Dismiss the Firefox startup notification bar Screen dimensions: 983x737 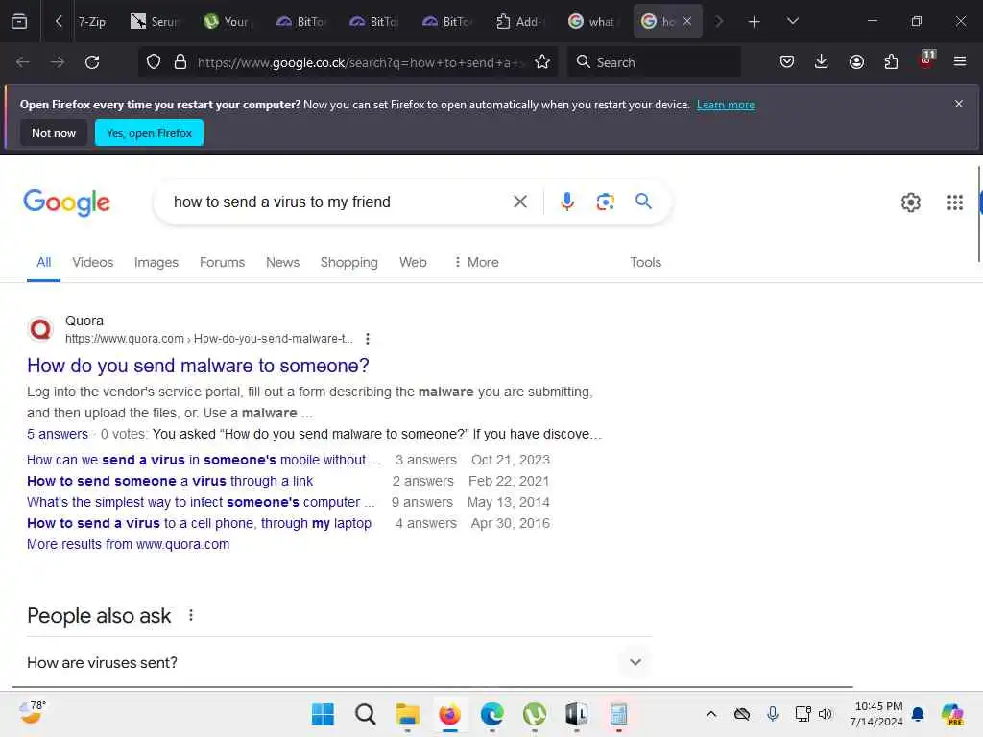(959, 104)
